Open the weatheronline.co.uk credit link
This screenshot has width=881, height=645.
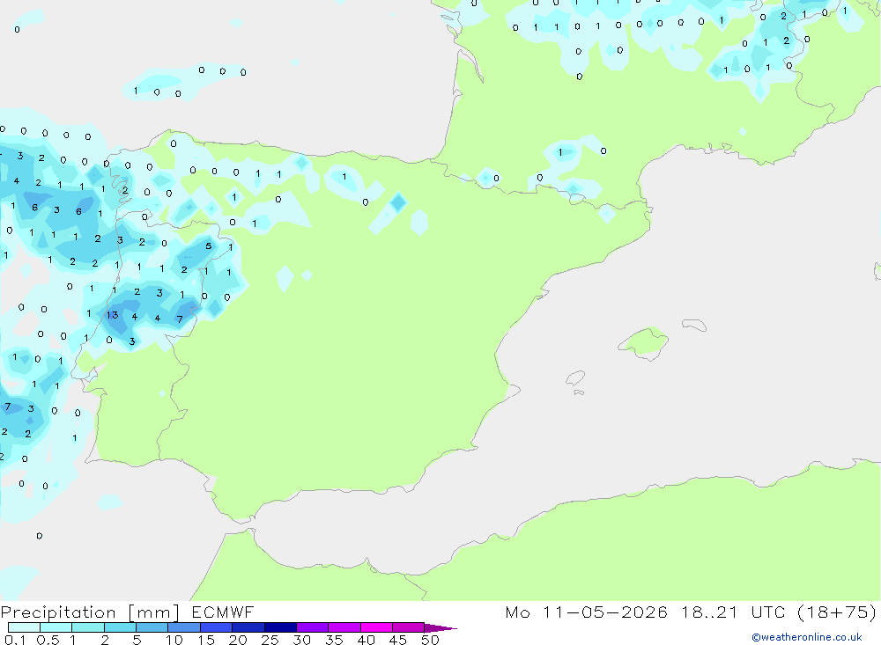click(x=807, y=637)
